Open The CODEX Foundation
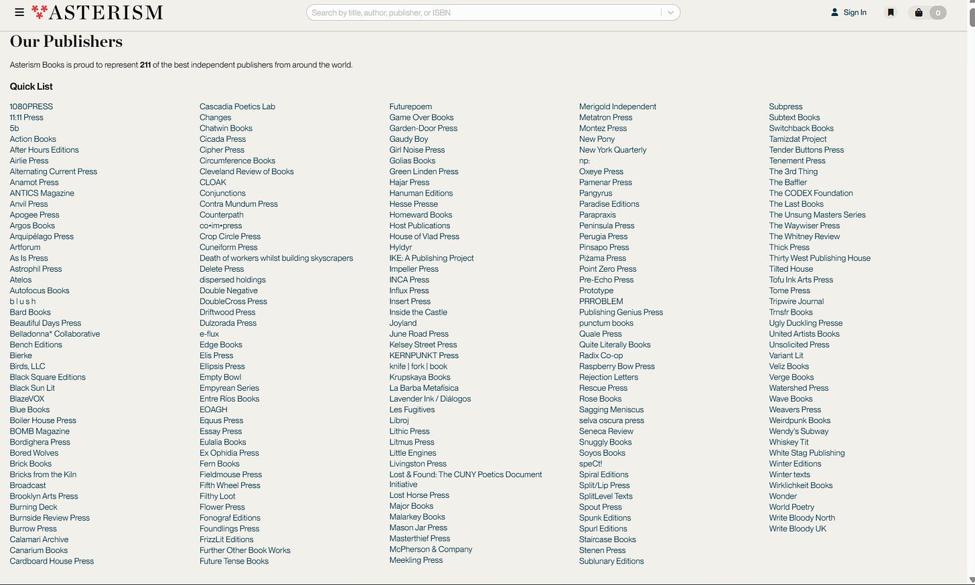Image resolution: width=975 pixels, height=585 pixels. click(811, 193)
